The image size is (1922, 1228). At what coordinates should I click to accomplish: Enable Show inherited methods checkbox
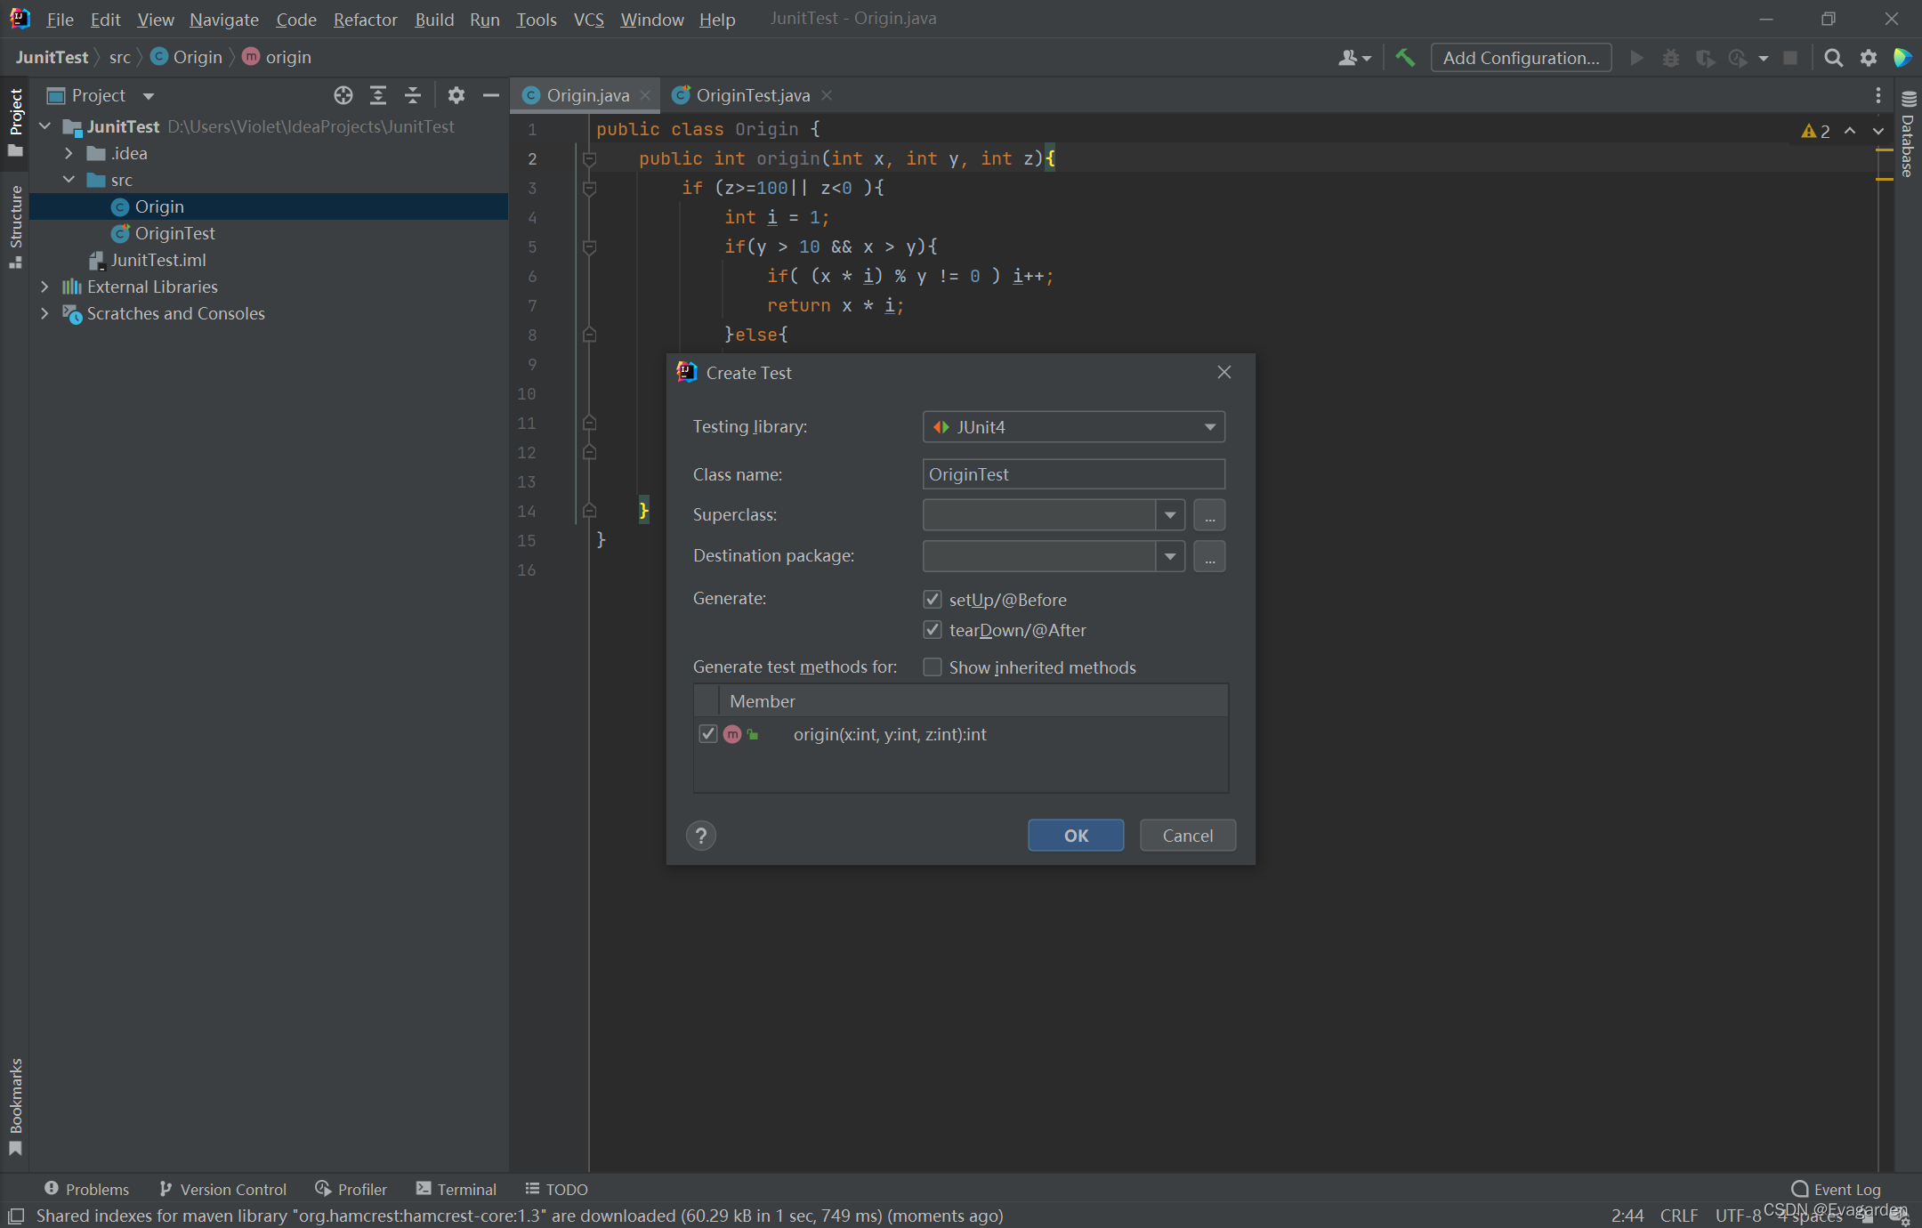(930, 667)
